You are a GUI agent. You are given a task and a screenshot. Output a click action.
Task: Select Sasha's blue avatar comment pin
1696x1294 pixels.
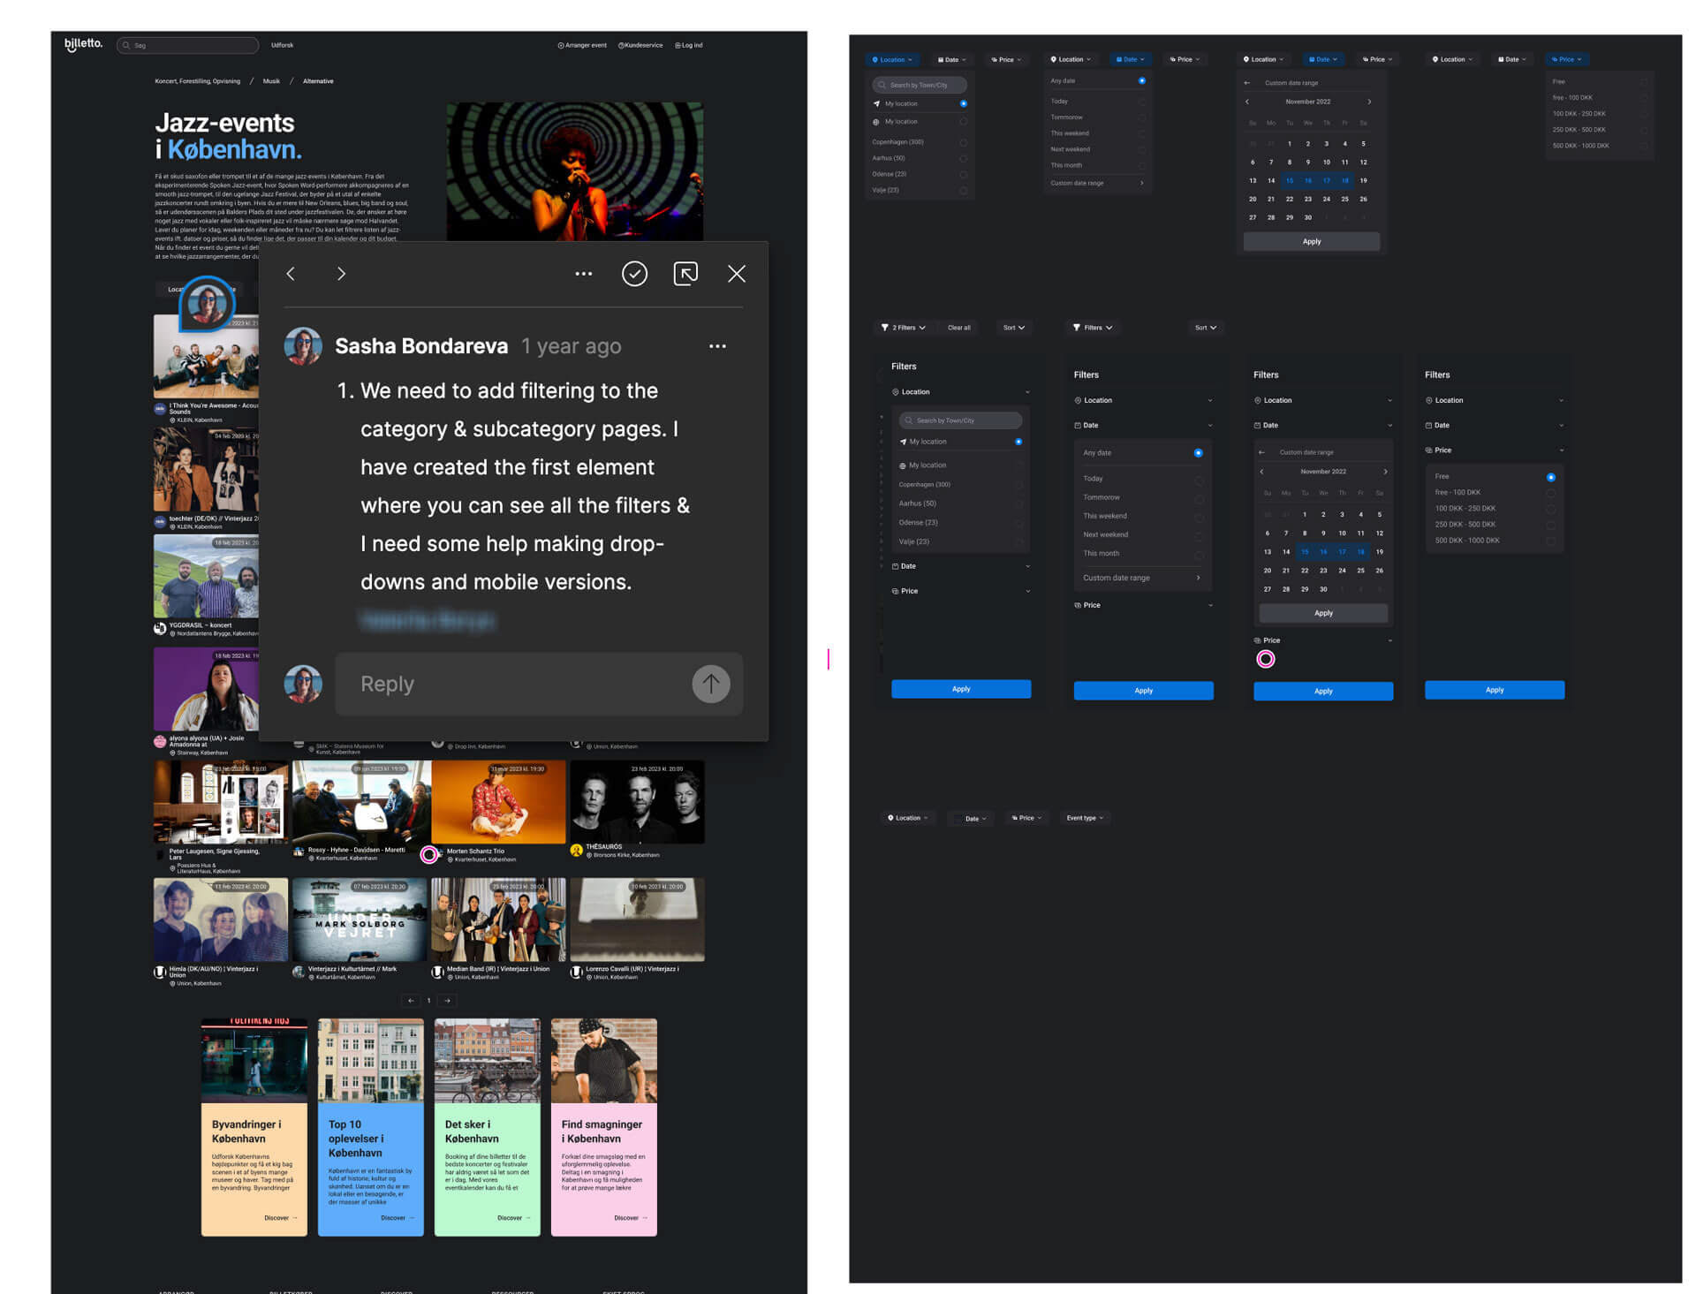(x=207, y=305)
